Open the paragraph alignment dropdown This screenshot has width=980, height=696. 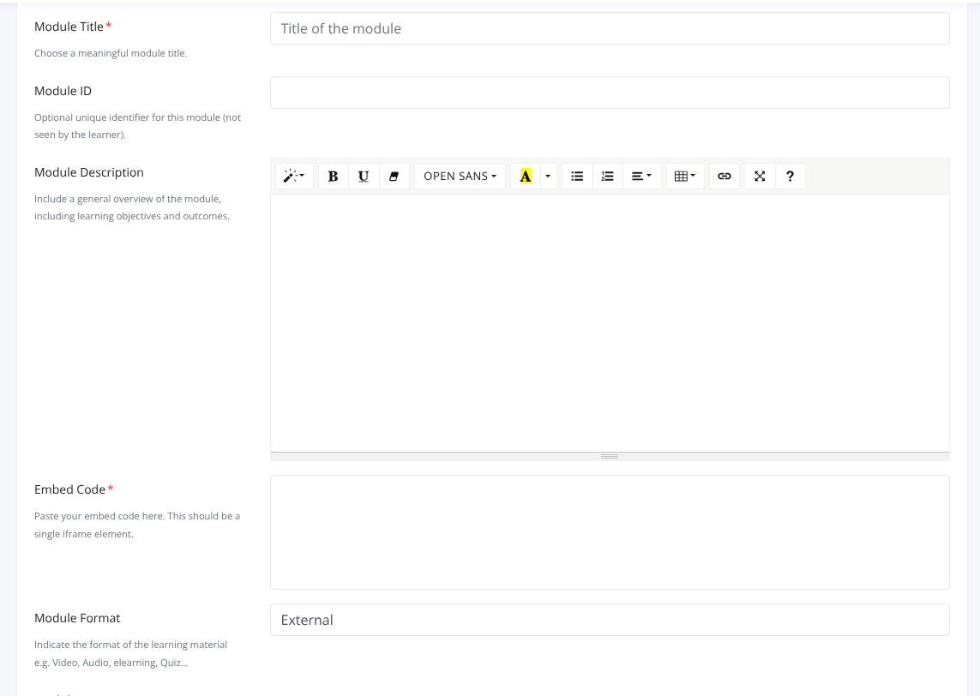pyautogui.click(x=641, y=176)
